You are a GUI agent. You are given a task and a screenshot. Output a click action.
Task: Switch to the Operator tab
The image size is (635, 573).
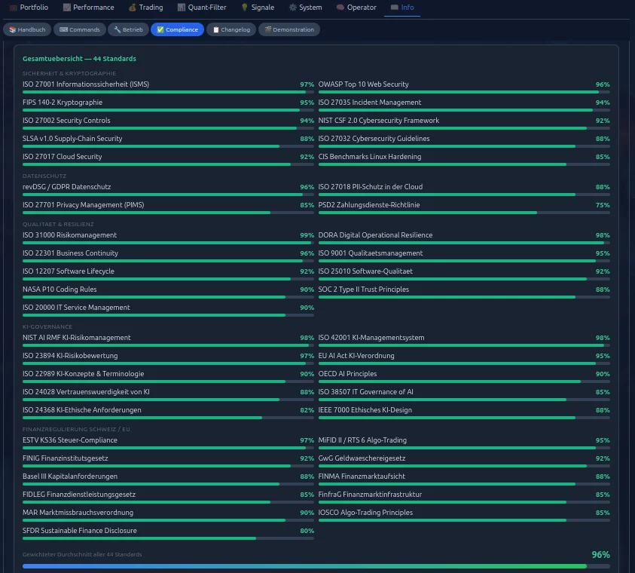tap(356, 8)
